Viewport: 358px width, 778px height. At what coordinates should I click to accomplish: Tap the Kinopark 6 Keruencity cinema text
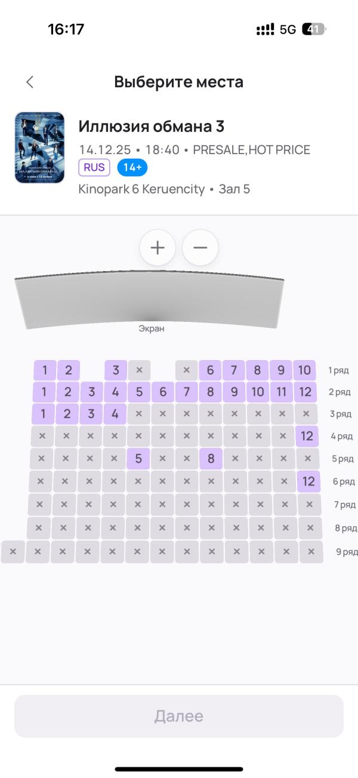point(141,189)
